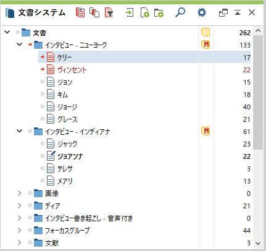Click the new document group folder icon

pos(159,12)
